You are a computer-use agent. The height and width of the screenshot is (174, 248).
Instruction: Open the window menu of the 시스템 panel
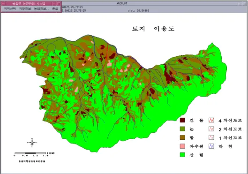(3, 3)
